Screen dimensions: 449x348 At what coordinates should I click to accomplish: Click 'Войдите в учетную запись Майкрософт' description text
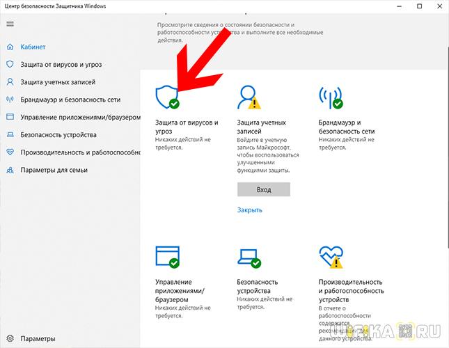[x=268, y=155]
